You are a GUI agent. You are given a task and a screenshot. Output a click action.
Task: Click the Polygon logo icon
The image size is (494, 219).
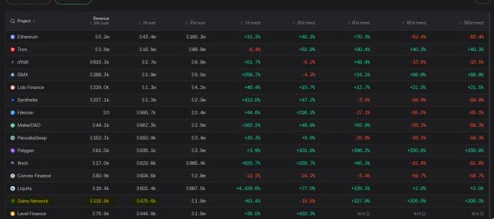(x=13, y=151)
